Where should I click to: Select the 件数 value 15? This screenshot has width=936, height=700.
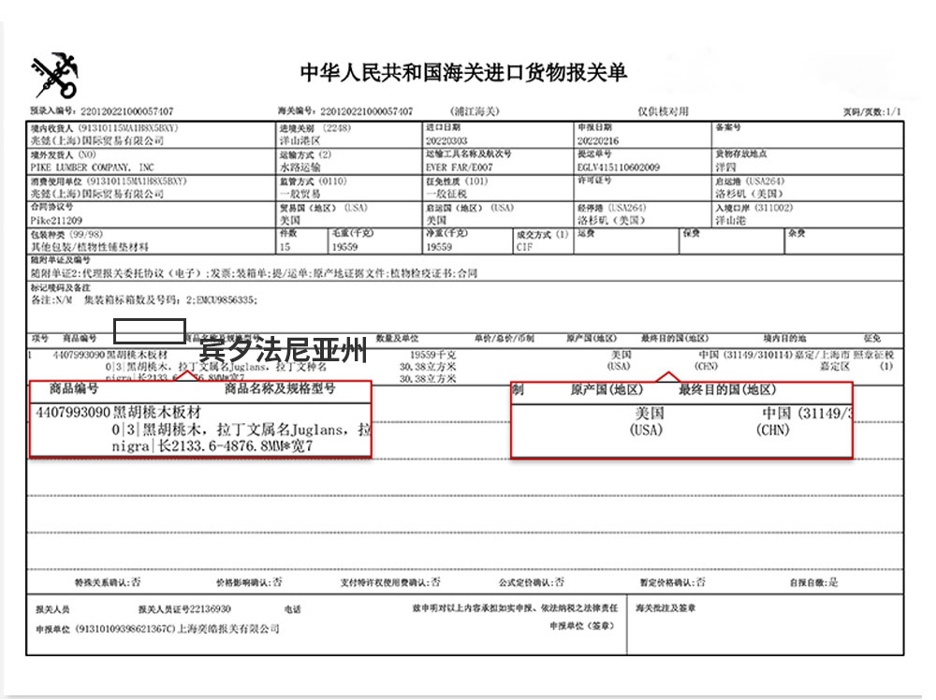point(285,247)
